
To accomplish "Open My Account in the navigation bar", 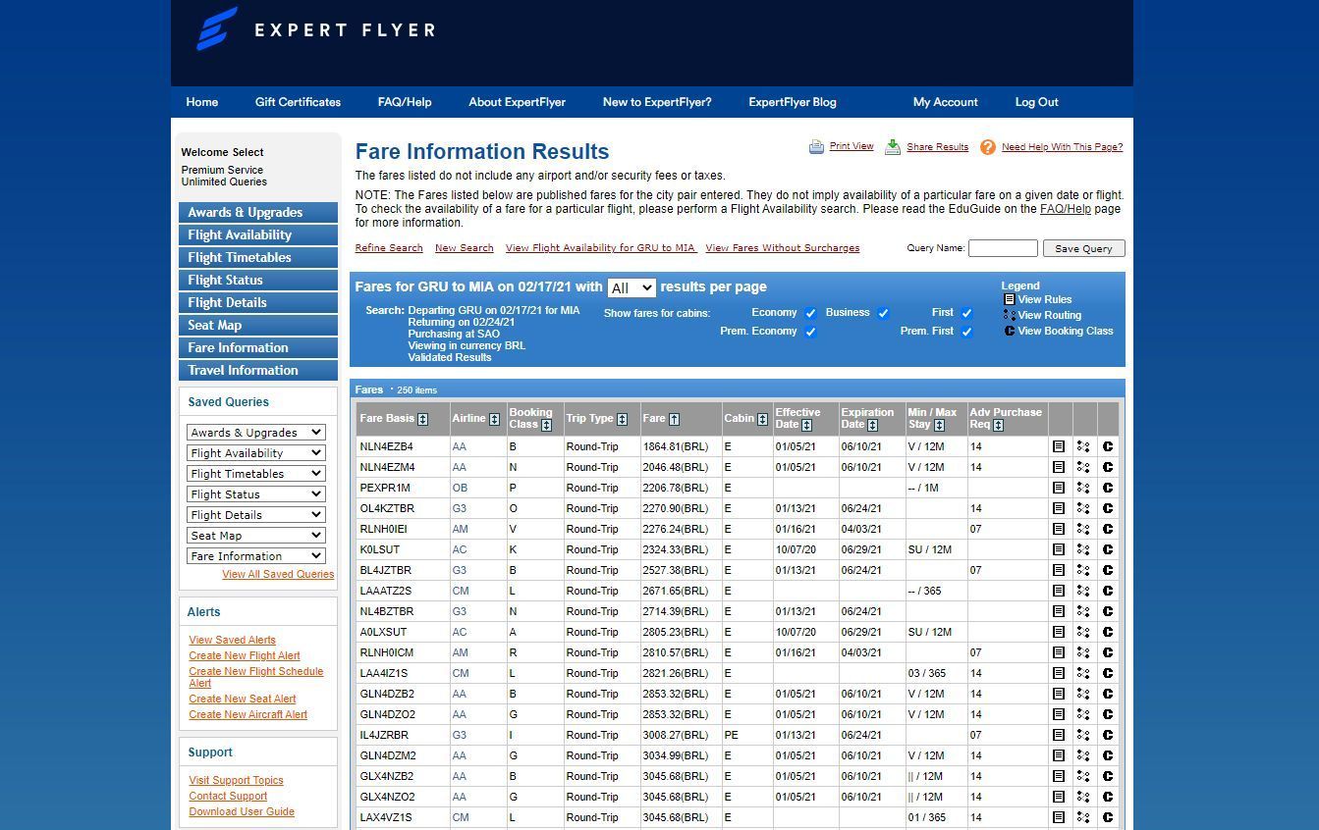I will pos(946,102).
